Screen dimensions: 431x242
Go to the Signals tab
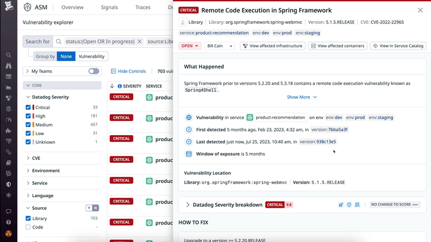click(109, 8)
